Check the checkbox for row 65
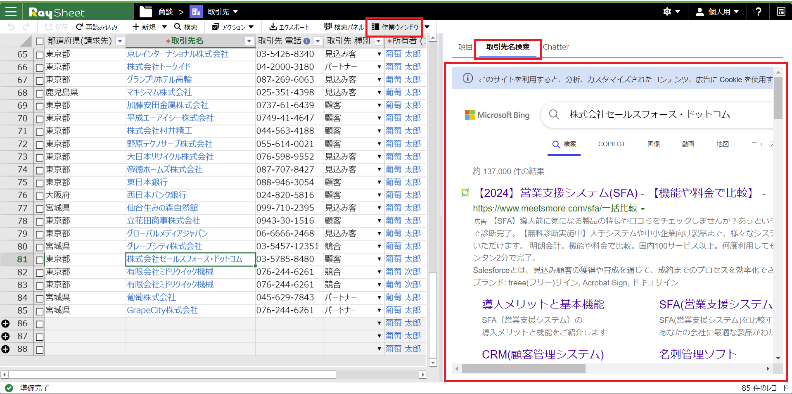The width and height of the screenshot is (792, 394). click(40, 55)
